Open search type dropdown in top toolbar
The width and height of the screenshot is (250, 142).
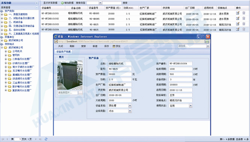pos(100,3)
